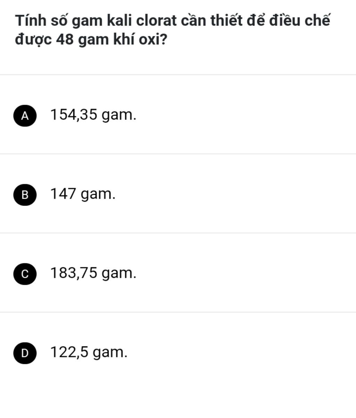Choose the answer text "147 gam."
Image resolution: width=356 pixels, height=418 pixels.
[83, 194]
